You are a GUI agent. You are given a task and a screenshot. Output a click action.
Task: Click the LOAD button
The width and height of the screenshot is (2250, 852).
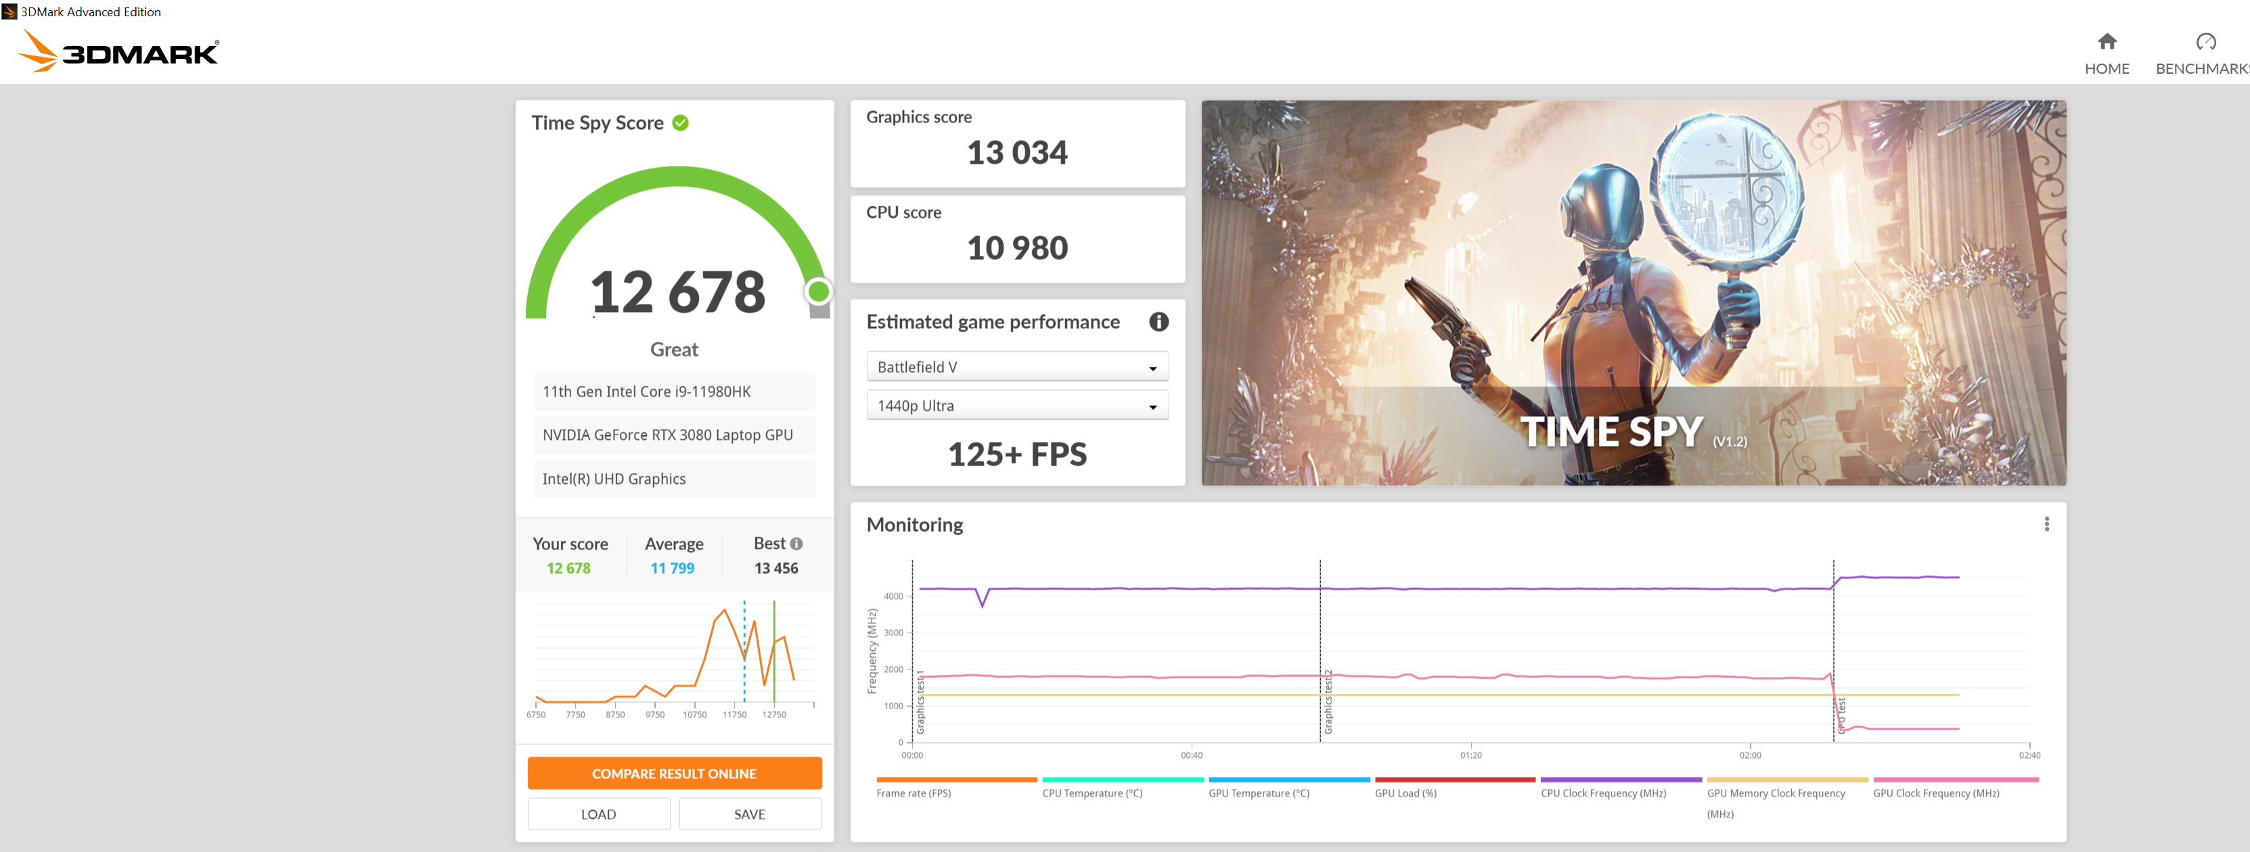click(x=598, y=813)
